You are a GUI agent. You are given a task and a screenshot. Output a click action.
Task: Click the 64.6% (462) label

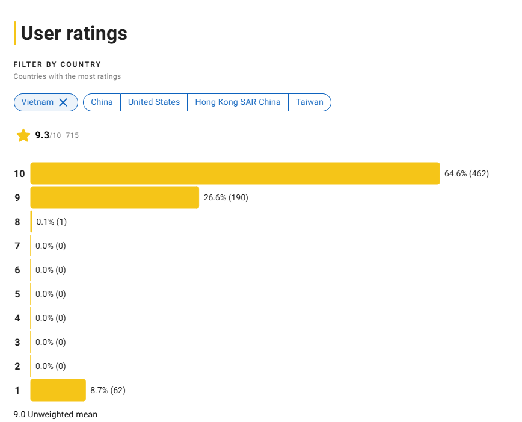[x=467, y=173]
